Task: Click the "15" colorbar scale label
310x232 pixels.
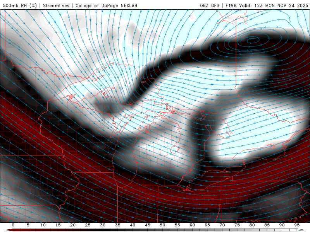Action: tap(58, 225)
